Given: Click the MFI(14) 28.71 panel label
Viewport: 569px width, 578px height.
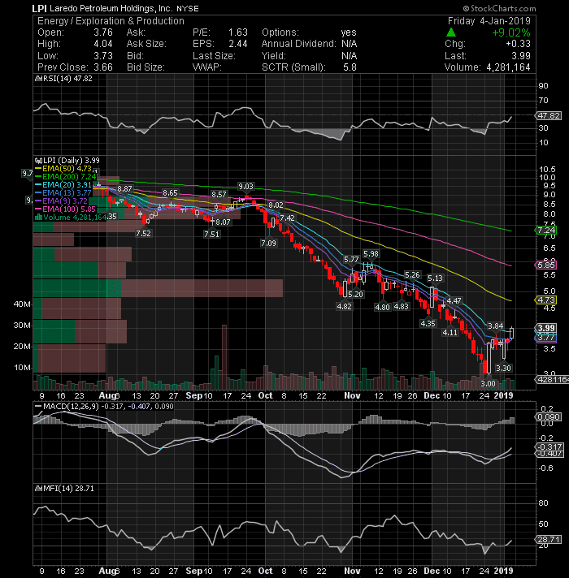Looking at the screenshot, I should pos(68,489).
